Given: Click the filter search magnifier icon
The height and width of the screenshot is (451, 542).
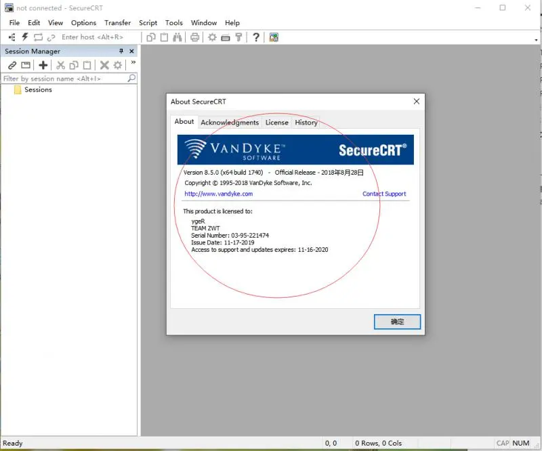Looking at the screenshot, I should [131, 78].
